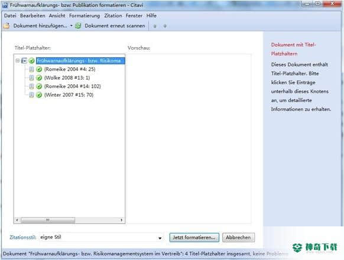Click the Abbrechen button
Image resolution: width=344 pixels, height=260 pixels.
[x=238, y=238]
